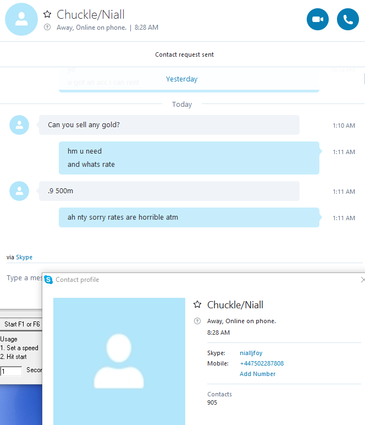Click status question-mark icon in Contact profile
Screen dimensions: 365x425
(x=197, y=321)
